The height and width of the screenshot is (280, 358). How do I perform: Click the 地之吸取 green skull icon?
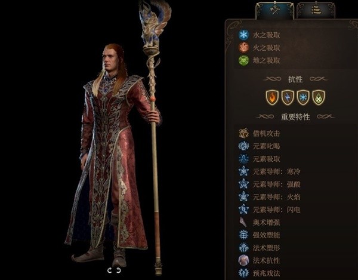243,60
